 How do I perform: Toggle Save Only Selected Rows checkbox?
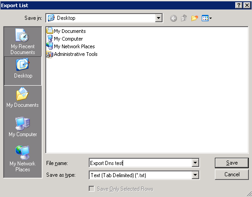[x=91, y=189]
